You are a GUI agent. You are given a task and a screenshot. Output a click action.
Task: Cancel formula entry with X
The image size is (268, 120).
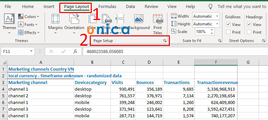tap(51, 51)
